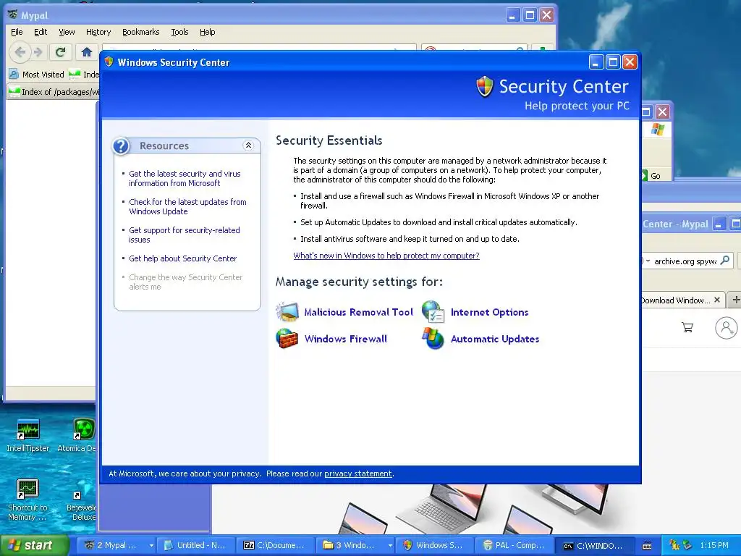Close the Download Windows tab in background browser
Viewport: 741px width, 556px height.
[717, 300]
